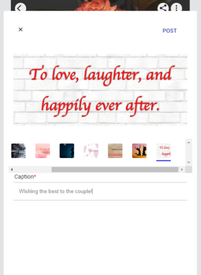The height and width of the screenshot is (275, 201).
Task: Click the empty scrollbar track left of thumb
Action: click(x=33, y=169)
